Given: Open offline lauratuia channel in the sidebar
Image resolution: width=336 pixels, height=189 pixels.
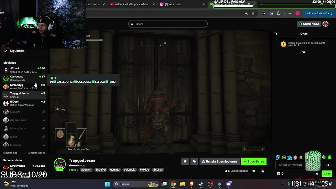Looking at the screenshot, I should pyautogui.click(x=24, y=145).
